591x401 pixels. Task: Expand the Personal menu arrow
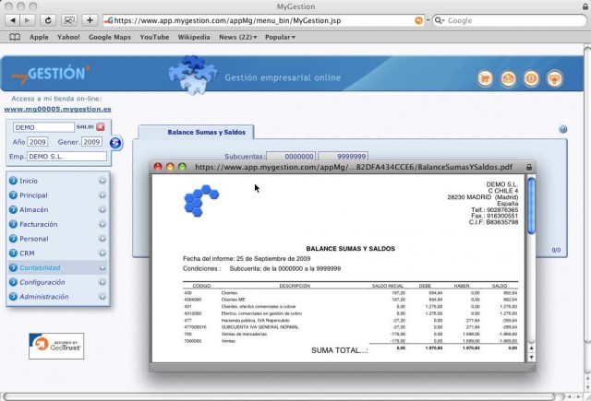tap(103, 239)
